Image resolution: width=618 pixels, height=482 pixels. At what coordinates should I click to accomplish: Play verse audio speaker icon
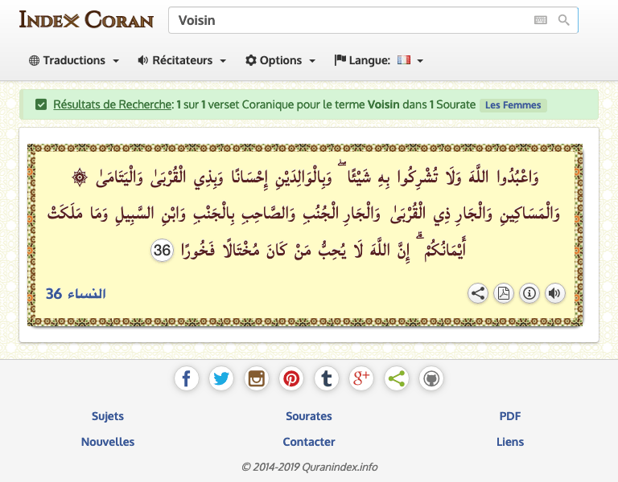coord(554,293)
